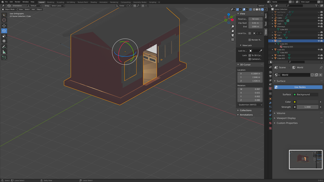This screenshot has height=182, width=324.
Task: Select rendered viewport shading mode
Action: coord(262,9)
